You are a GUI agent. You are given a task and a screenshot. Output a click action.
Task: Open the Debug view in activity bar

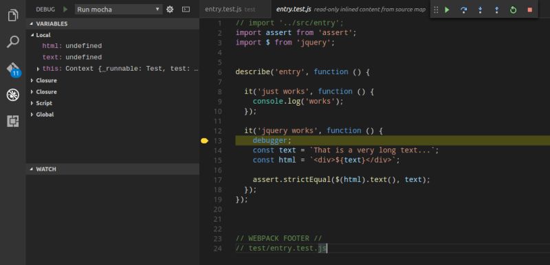[13, 95]
